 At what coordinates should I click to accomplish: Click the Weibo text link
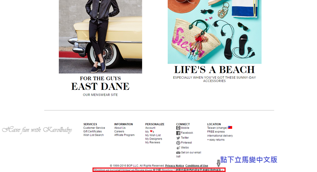185,148
